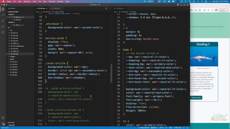
Task: Click the 'section.cards {' selector on line 94
Action: (x=56, y=38)
